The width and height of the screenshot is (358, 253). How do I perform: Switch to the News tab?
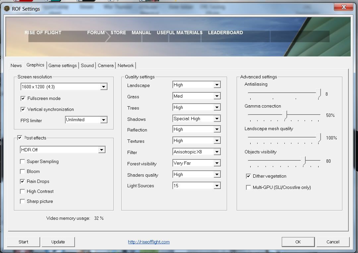(x=16, y=65)
